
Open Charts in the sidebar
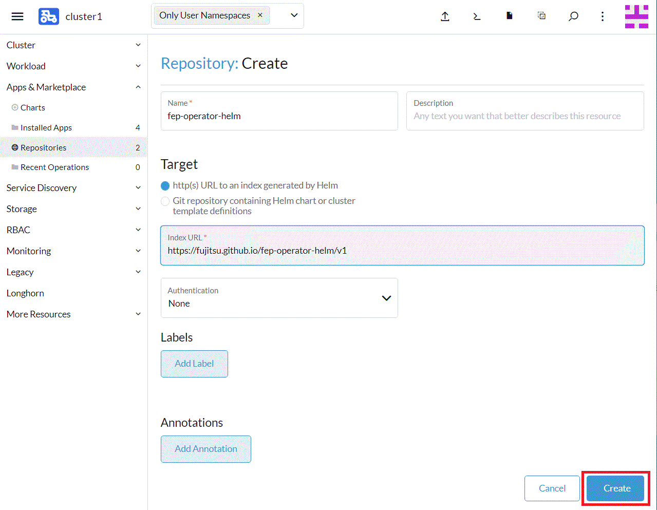(33, 108)
